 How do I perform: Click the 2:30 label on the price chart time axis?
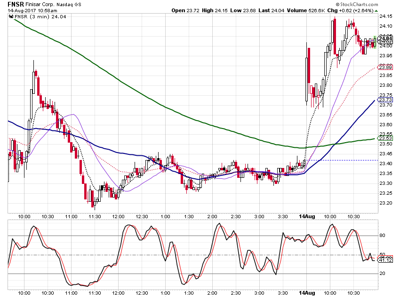236,217
